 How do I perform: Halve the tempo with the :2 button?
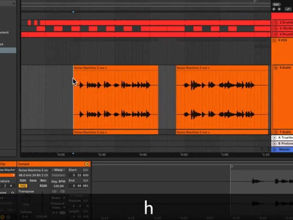[x=54, y=191]
